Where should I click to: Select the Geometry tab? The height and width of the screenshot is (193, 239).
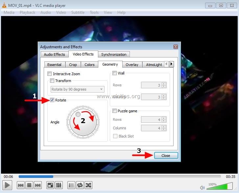click(110, 64)
